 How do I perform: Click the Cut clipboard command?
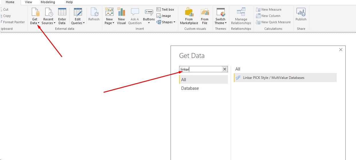pos(5,9)
